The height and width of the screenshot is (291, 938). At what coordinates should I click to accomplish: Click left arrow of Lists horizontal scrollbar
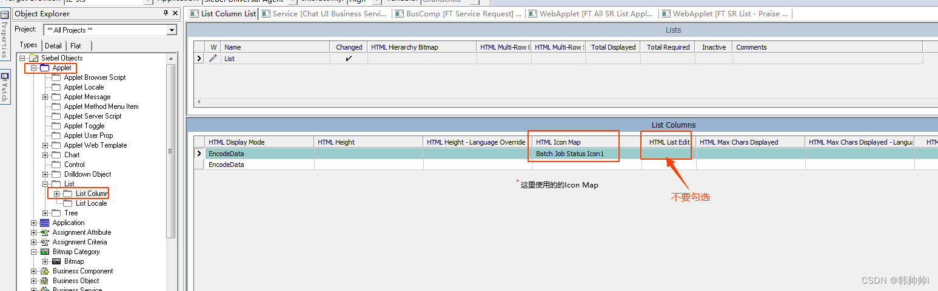pyautogui.click(x=198, y=103)
